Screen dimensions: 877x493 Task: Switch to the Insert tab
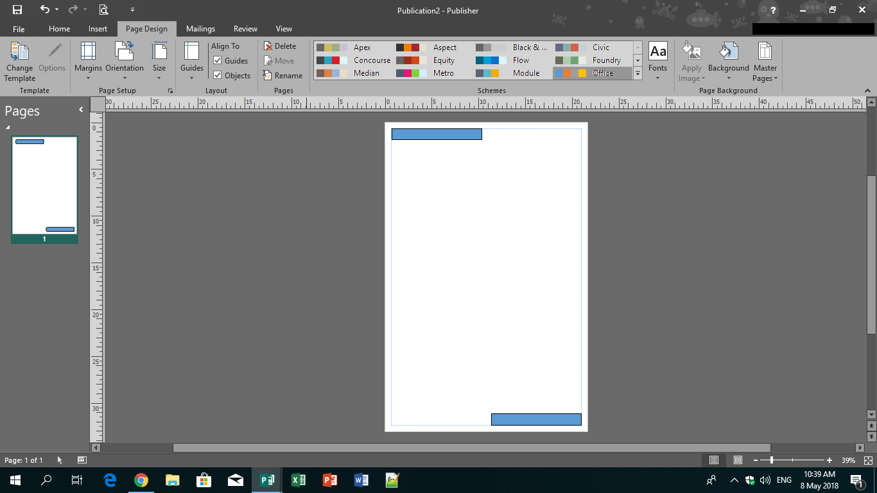[98, 29]
